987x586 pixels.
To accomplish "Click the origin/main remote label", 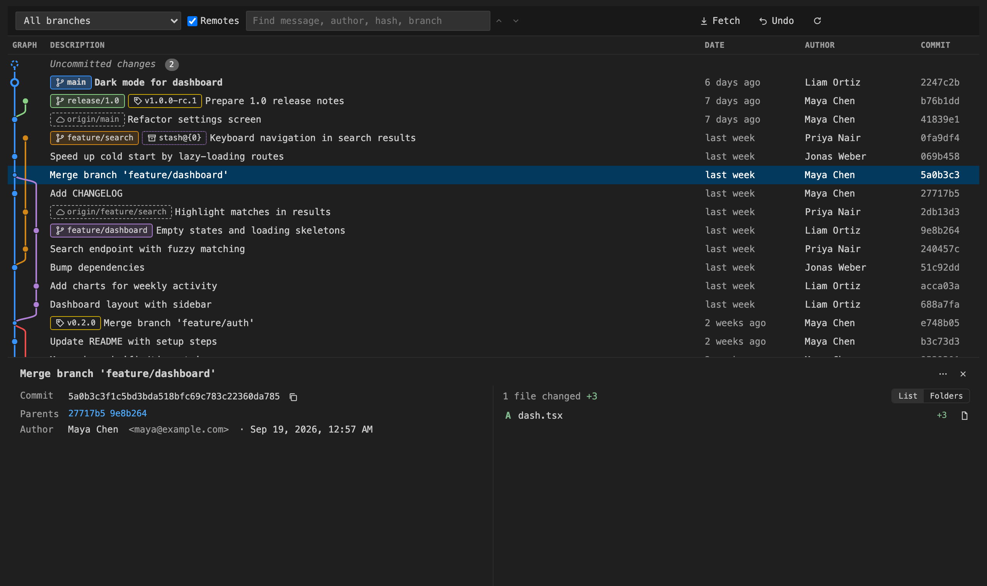I will tap(87, 120).
